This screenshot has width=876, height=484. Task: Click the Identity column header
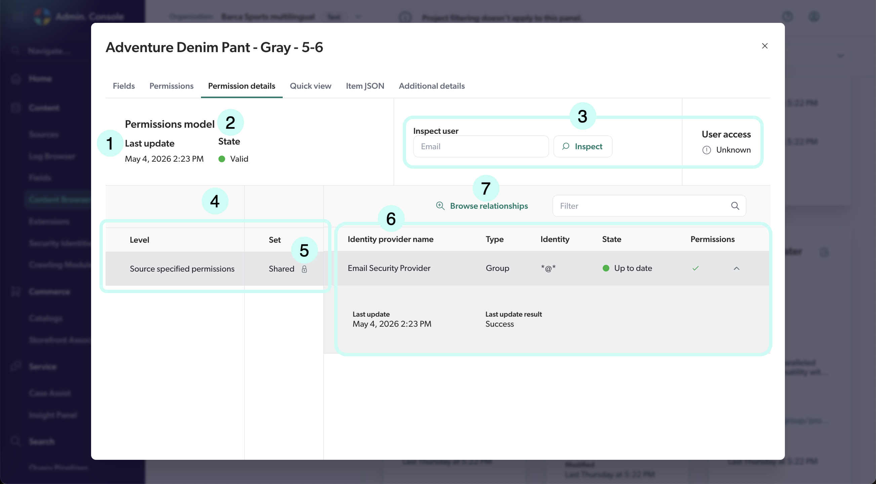(555, 239)
